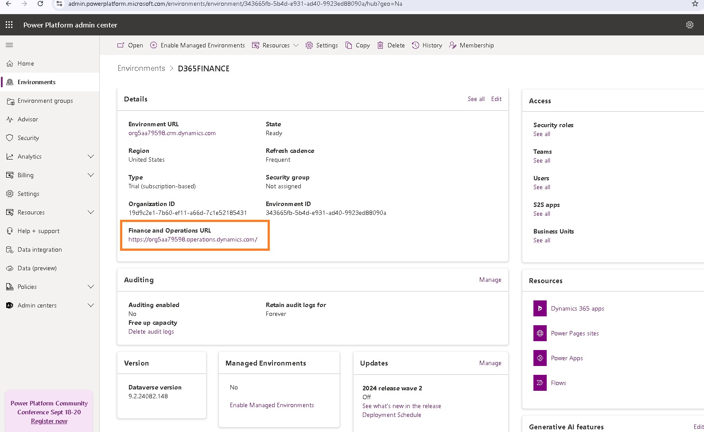Open the Finance and Operations URL link
This screenshot has height=432, width=704.
pyautogui.click(x=192, y=239)
